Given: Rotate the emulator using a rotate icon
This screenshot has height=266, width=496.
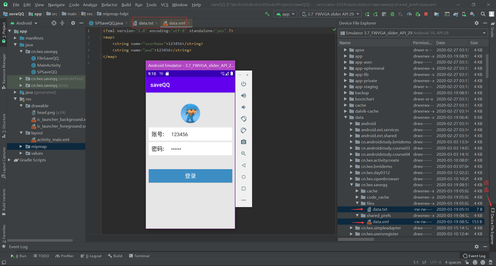Looking at the screenshot, I should [x=244, y=119].
